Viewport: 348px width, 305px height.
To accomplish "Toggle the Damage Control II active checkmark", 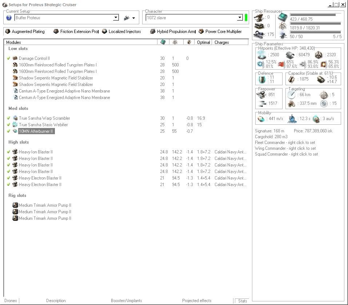I will pos(8,58).
